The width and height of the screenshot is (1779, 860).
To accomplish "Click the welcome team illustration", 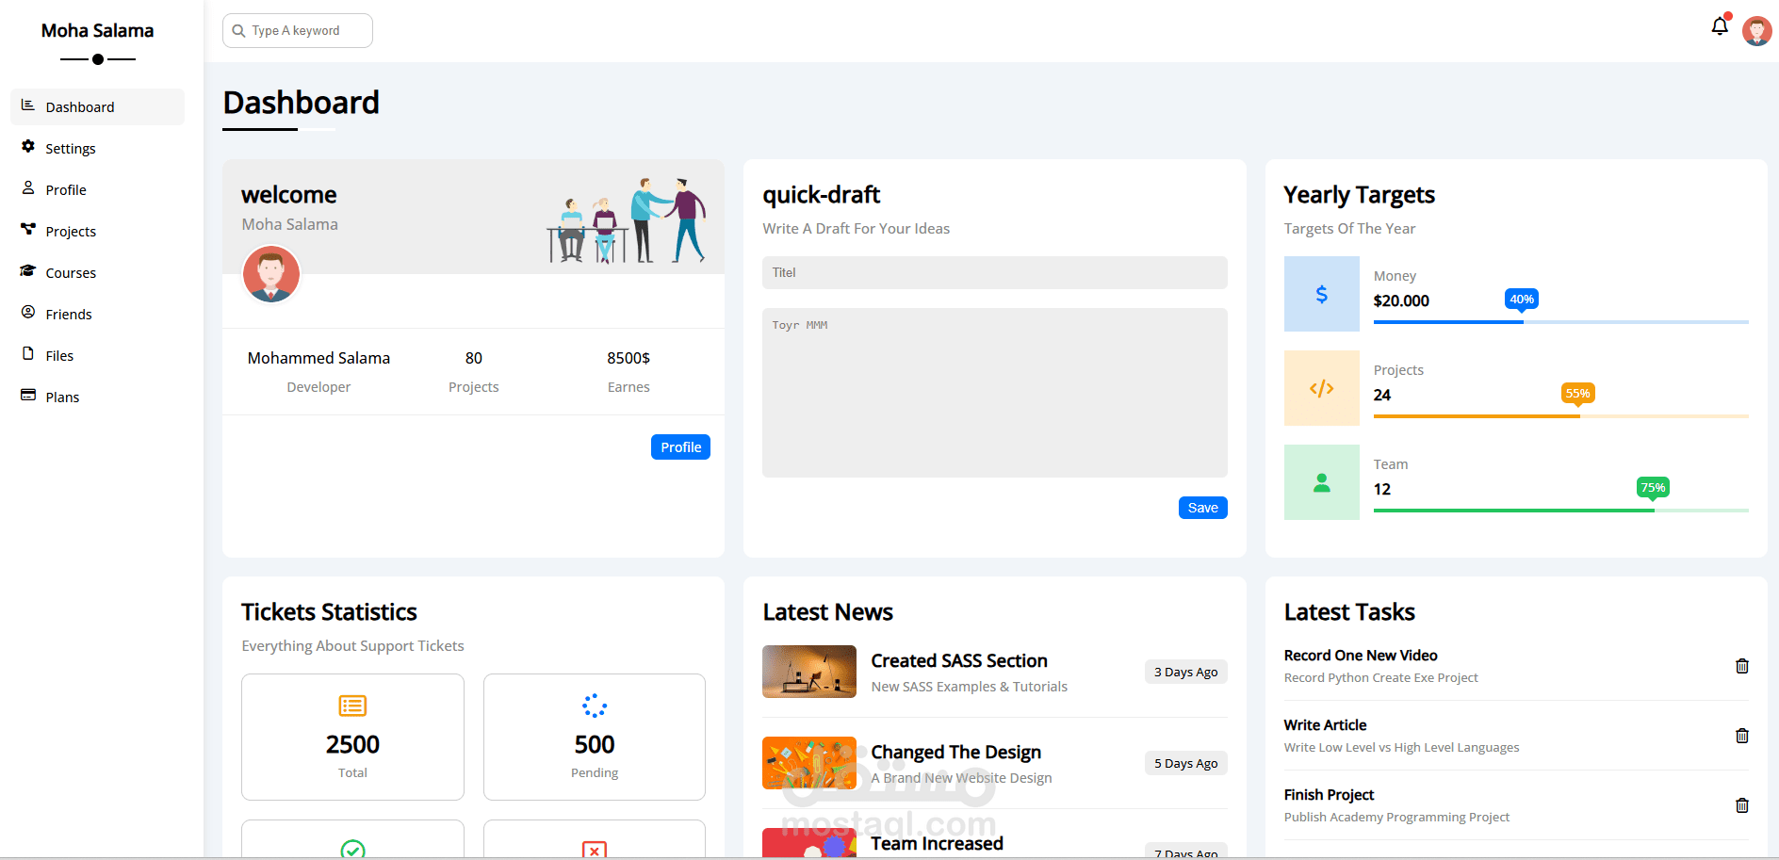I will point(627,219).
